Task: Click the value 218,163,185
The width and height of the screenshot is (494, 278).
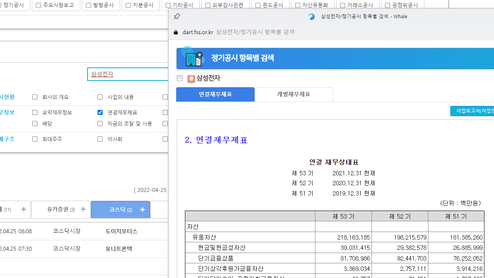Action: click(x=354, y=238)
